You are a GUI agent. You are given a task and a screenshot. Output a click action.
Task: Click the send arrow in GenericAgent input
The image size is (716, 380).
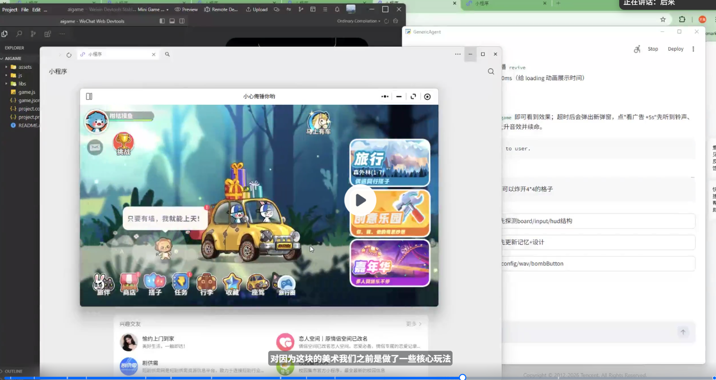[x=683, y=332]
